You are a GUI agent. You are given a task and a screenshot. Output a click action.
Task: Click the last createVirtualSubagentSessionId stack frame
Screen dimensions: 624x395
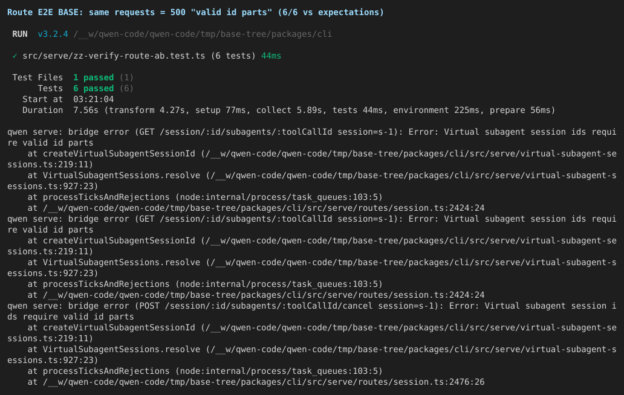click(312, 333)
